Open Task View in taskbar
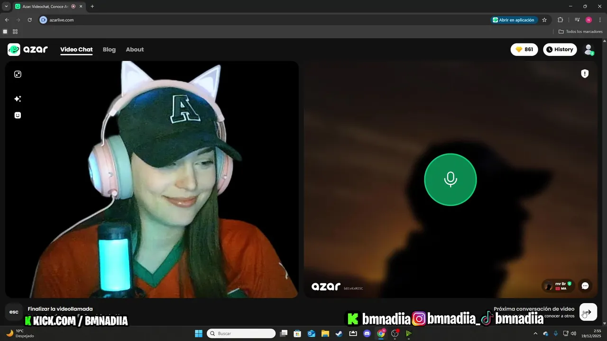Image resolution: width=607 pixels, height=341 pixels. tap(284, 333)
